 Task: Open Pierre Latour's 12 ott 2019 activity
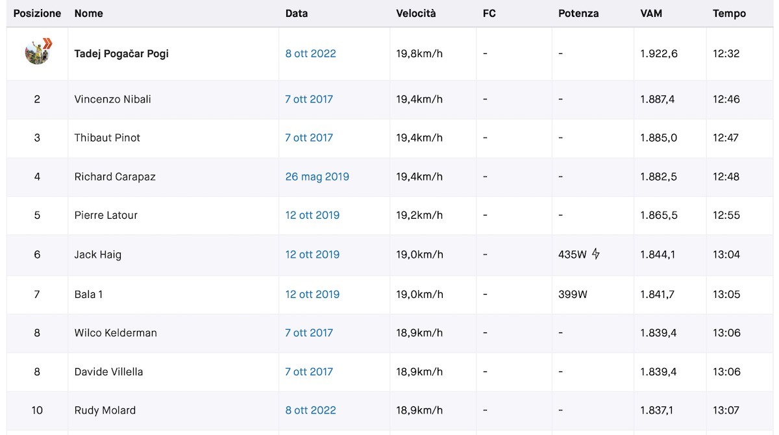click(x=312, y=216)
